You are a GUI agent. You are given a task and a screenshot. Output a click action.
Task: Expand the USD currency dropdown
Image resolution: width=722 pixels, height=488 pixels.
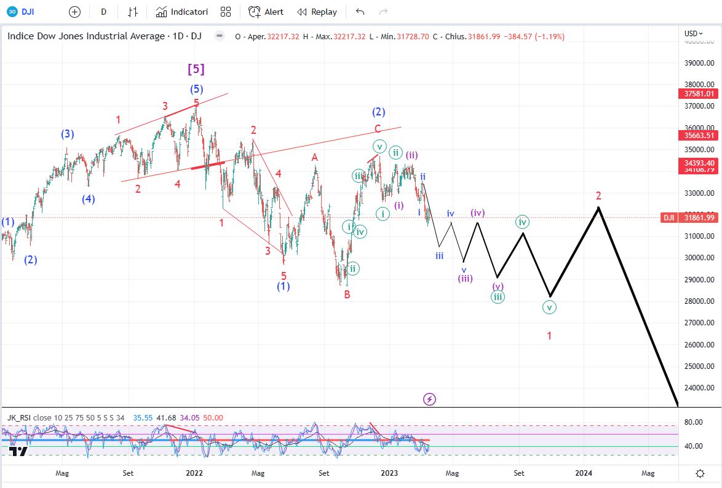point(694,34)
